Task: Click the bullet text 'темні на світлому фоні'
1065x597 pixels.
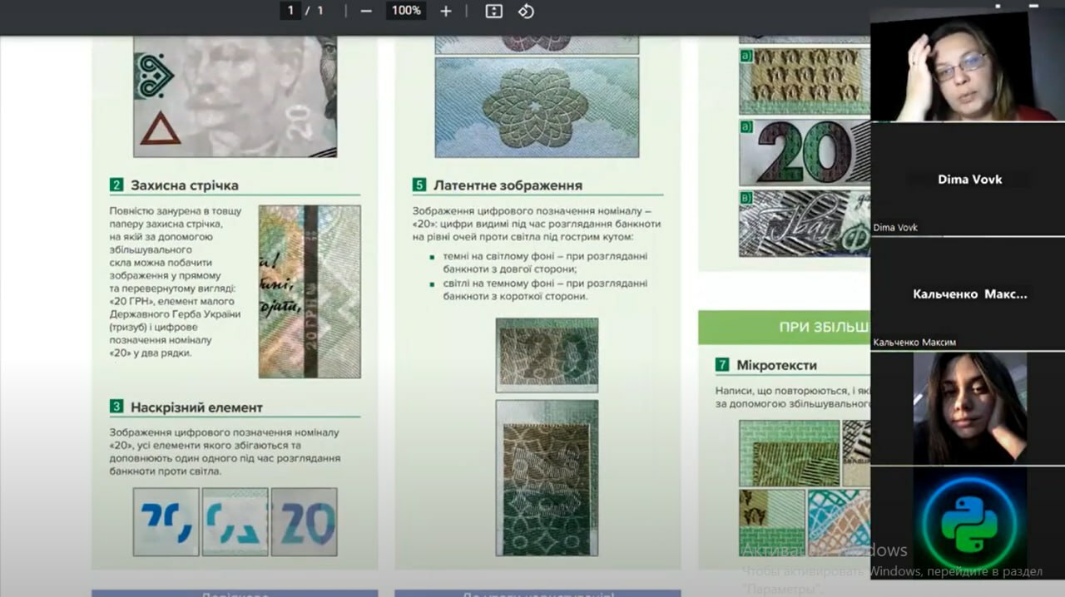Action: (x=543, y=263)
